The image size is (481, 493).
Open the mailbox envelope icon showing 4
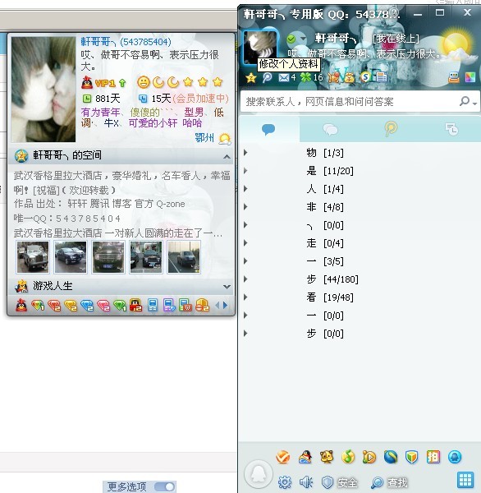point(283,77)
